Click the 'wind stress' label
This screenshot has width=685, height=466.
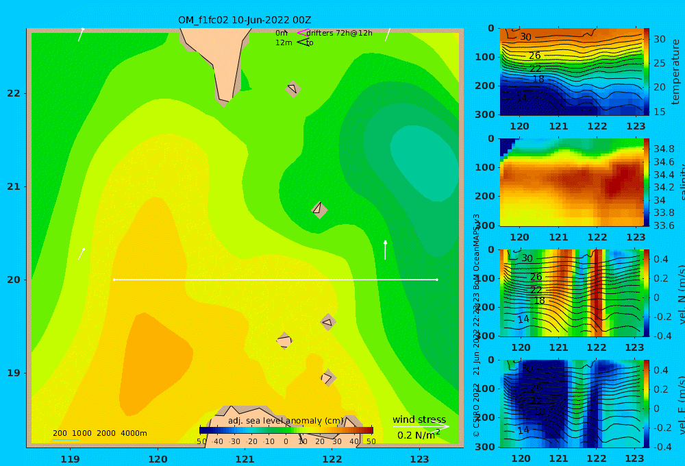(x=419, y=419)
